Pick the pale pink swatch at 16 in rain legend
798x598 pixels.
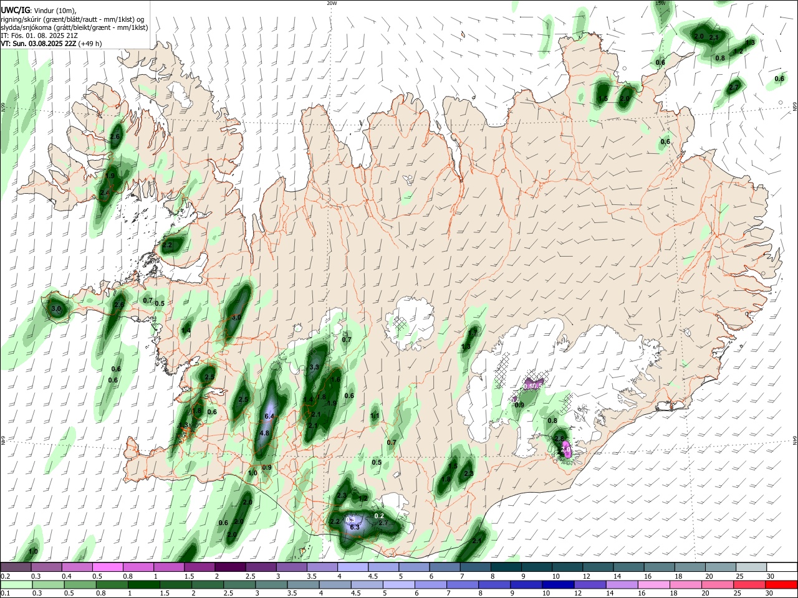[x=653, y=584]
